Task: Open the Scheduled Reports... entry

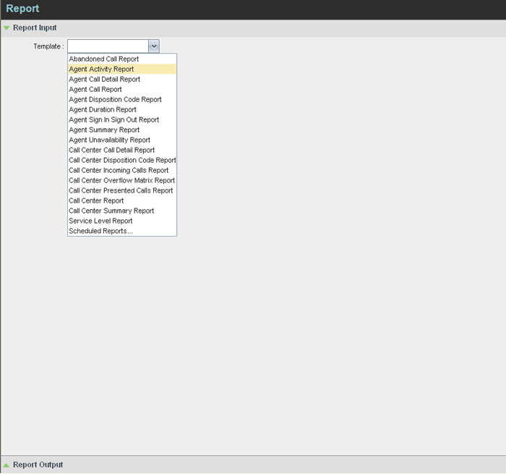Action: 122,231
